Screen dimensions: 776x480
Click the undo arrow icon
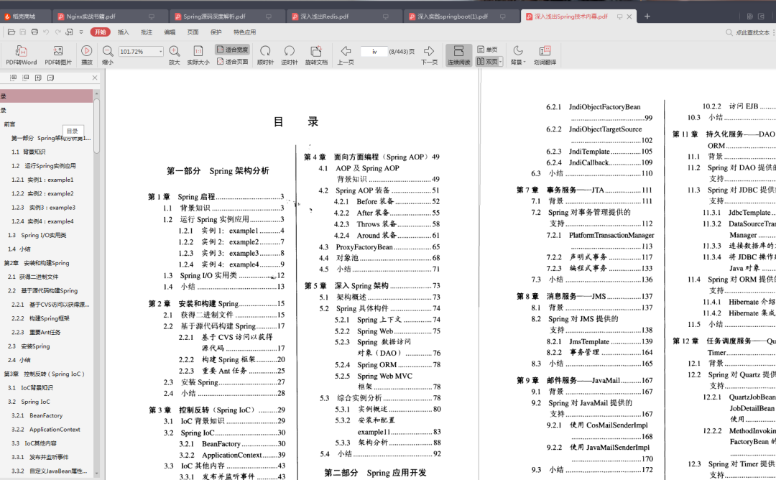tap(46, 32)
